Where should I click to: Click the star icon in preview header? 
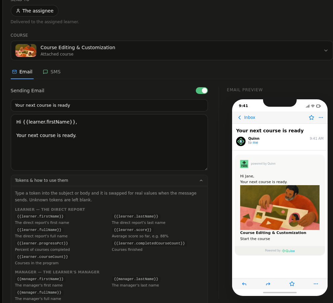311,117
